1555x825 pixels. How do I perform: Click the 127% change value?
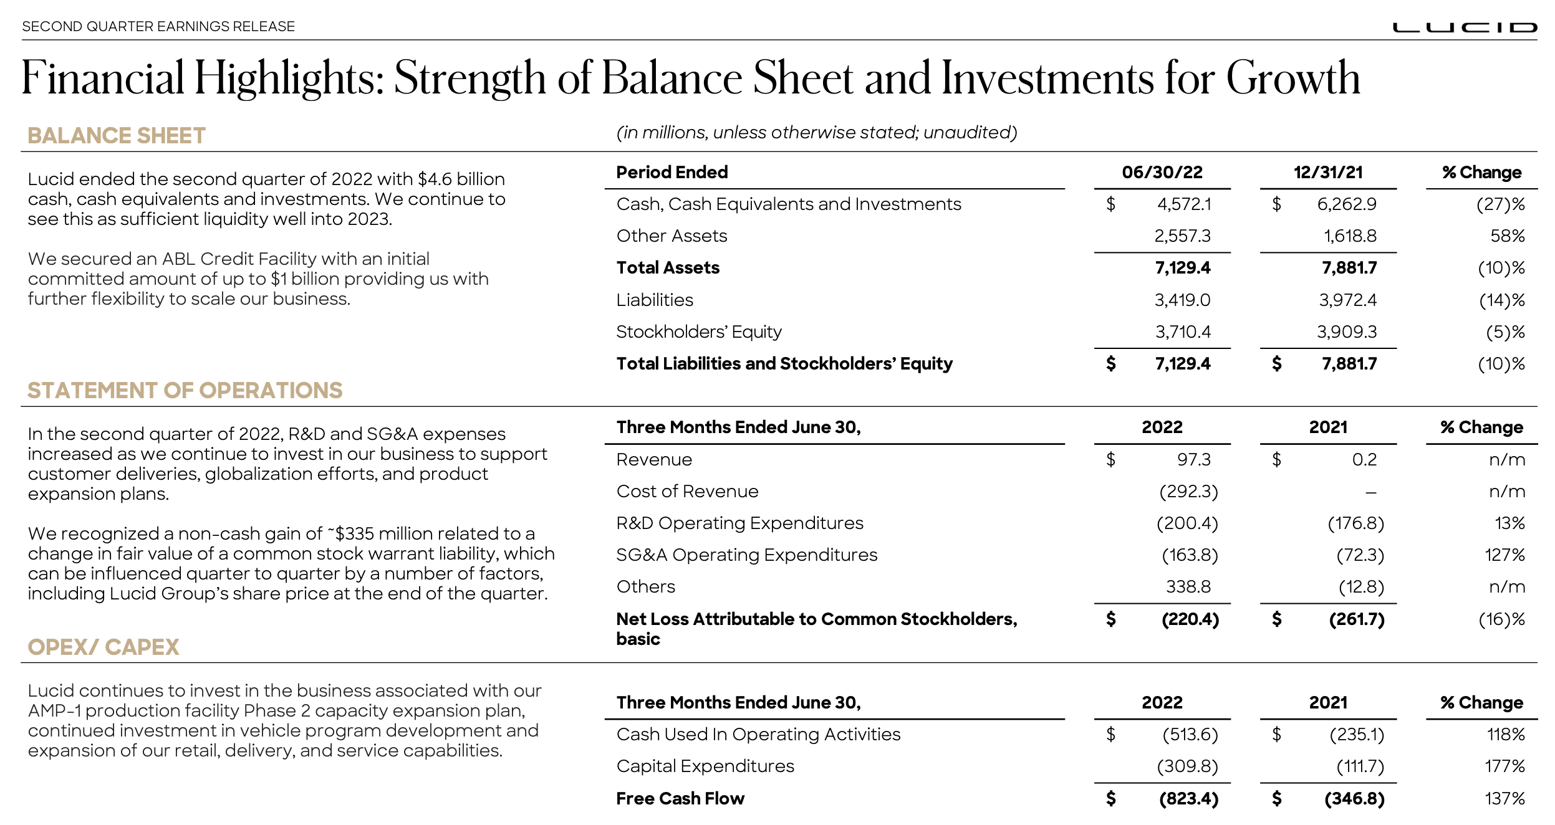[x=1504, y=555]
